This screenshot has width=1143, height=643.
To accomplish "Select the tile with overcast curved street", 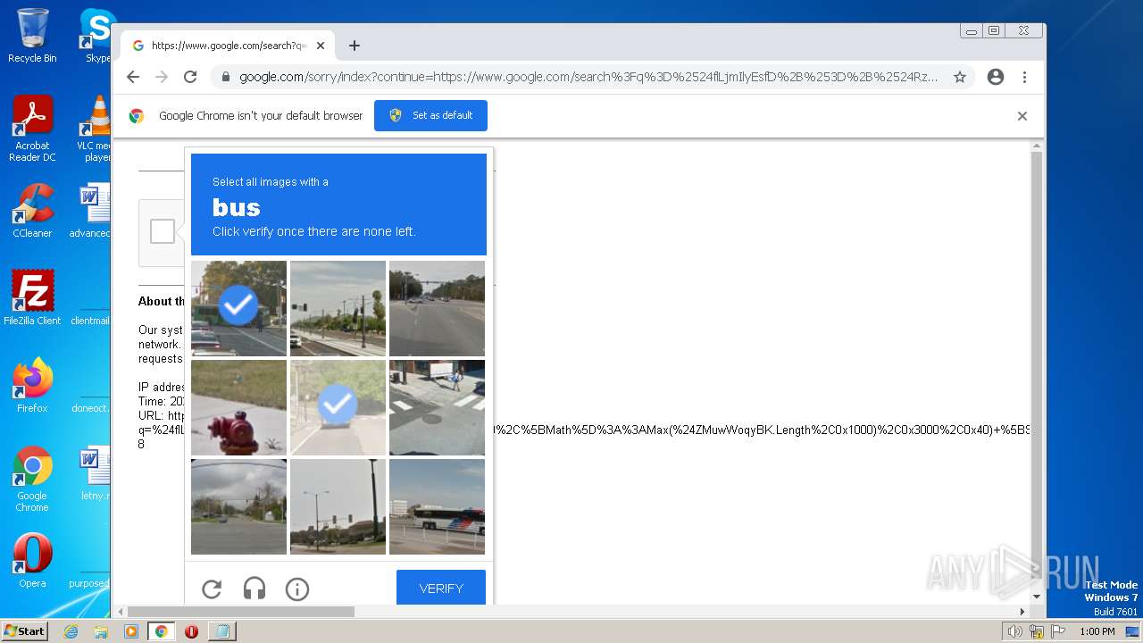I will [x=238, y=506].
